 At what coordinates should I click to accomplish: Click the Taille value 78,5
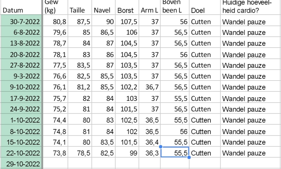point(80,153)
